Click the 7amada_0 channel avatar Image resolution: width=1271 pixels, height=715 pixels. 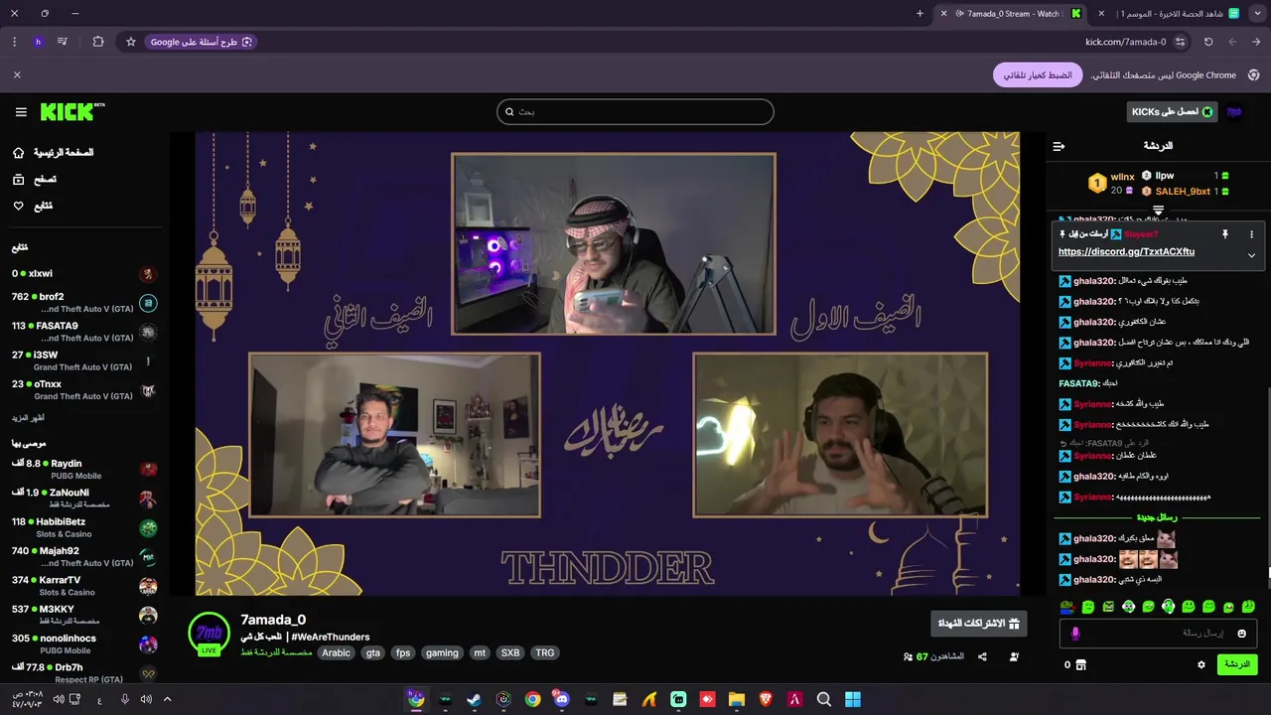pos(209,635)
